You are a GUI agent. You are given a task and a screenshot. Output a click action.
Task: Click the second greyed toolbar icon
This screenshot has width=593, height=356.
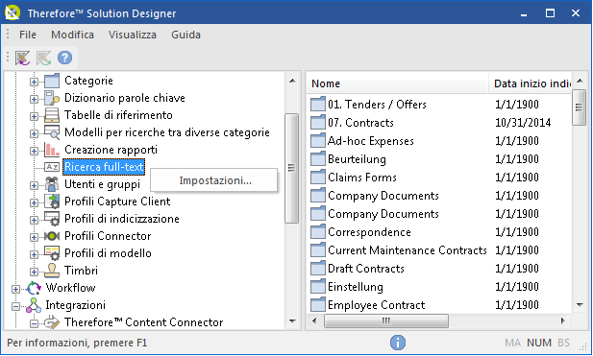44,58
